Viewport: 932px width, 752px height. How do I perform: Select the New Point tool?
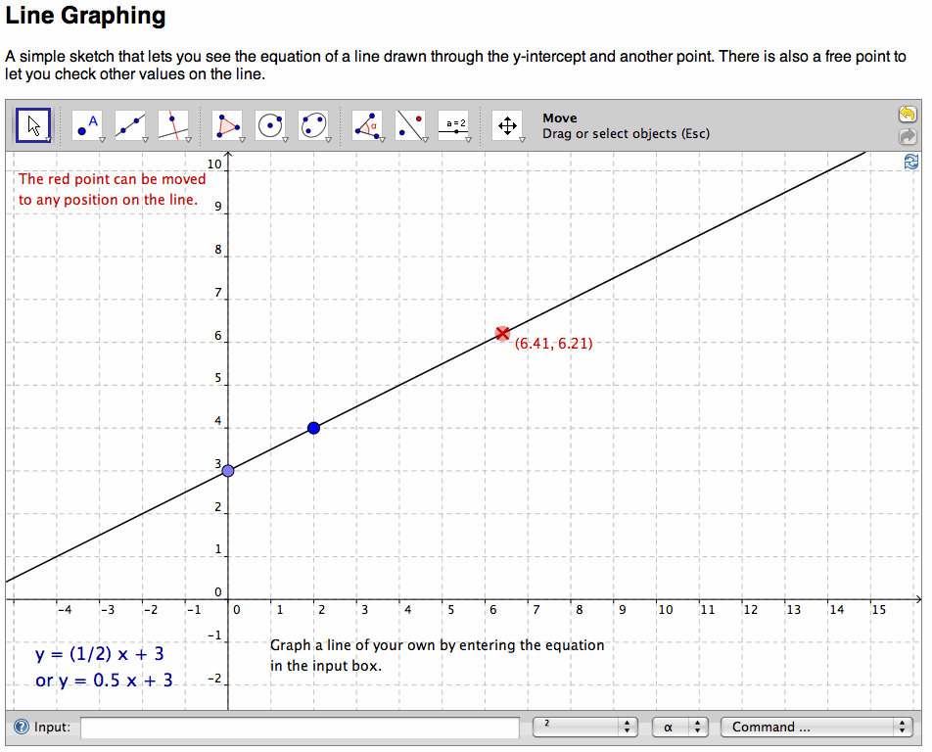click(x=83, y=124)
